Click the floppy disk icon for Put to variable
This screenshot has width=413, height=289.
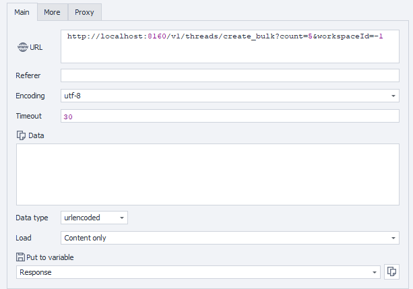click(x=20, y=257)
